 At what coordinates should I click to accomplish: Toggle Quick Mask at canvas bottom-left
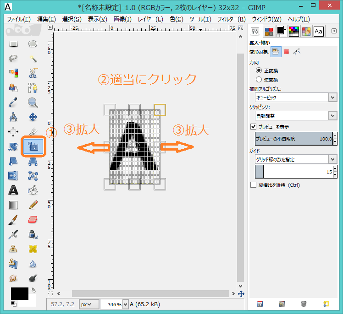tap(50, 294)
